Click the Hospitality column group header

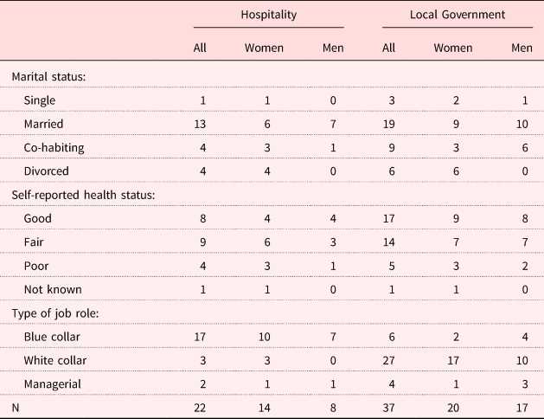tap(268, 15)
